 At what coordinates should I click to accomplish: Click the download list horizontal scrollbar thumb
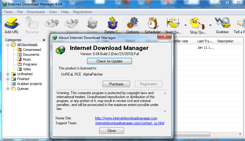point(192,134)
